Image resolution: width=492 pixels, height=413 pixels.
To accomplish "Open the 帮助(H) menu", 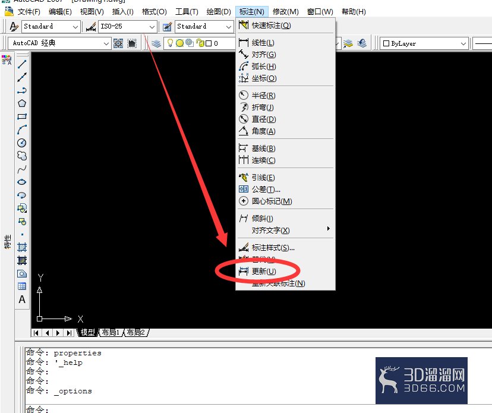I will [x=354, y=12].
